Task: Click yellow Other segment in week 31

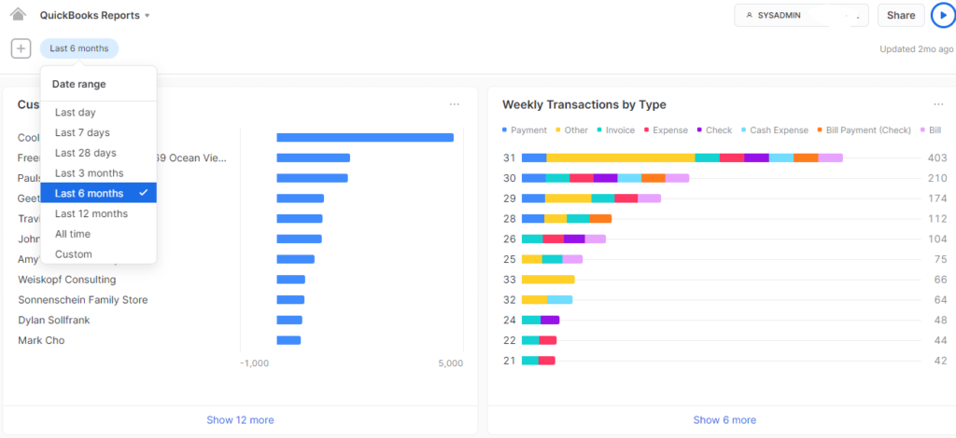Action: click(x=621, y=157)
